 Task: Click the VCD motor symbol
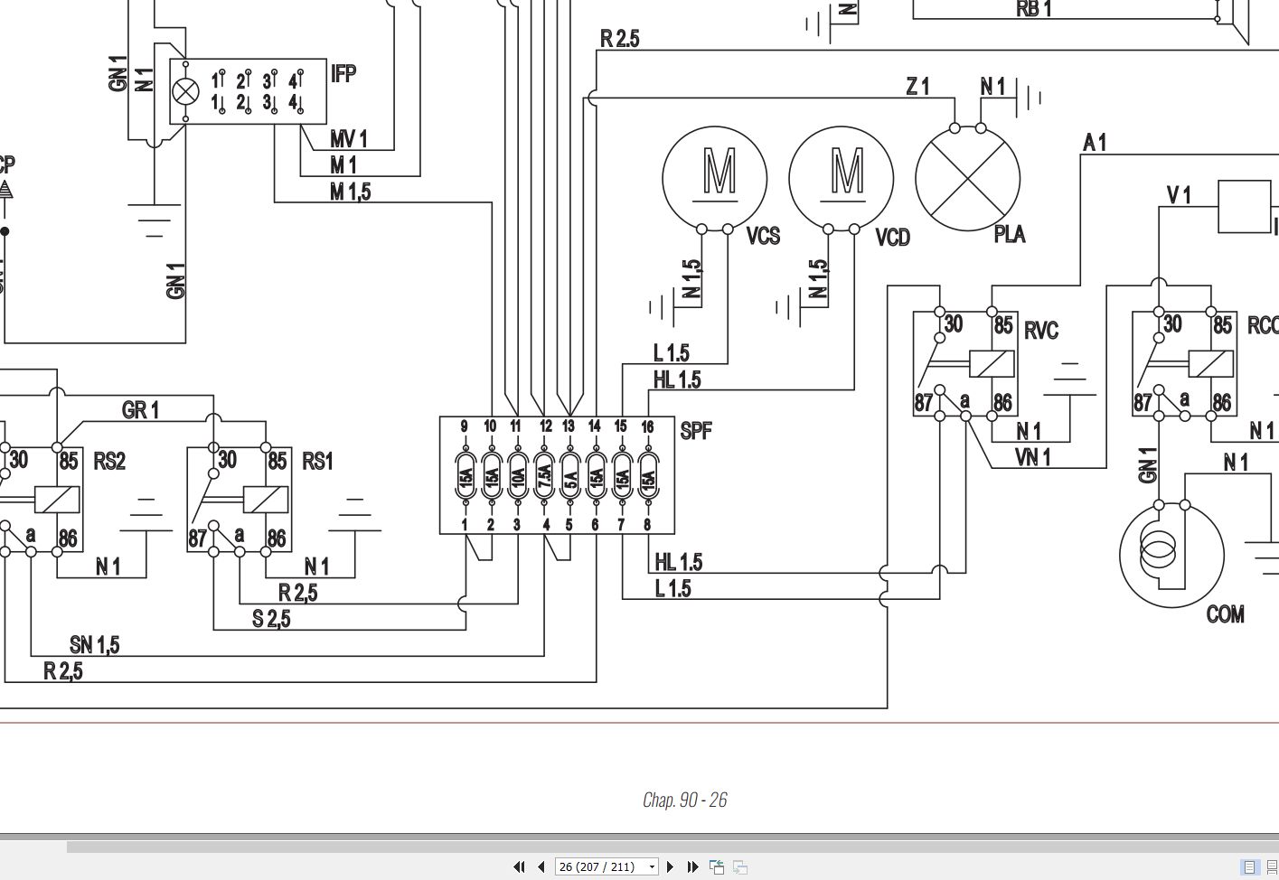(x=842, y=179)
